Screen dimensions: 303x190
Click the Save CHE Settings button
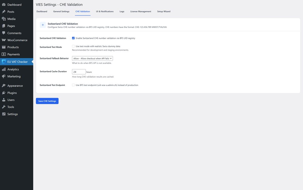tap(47, 101)
